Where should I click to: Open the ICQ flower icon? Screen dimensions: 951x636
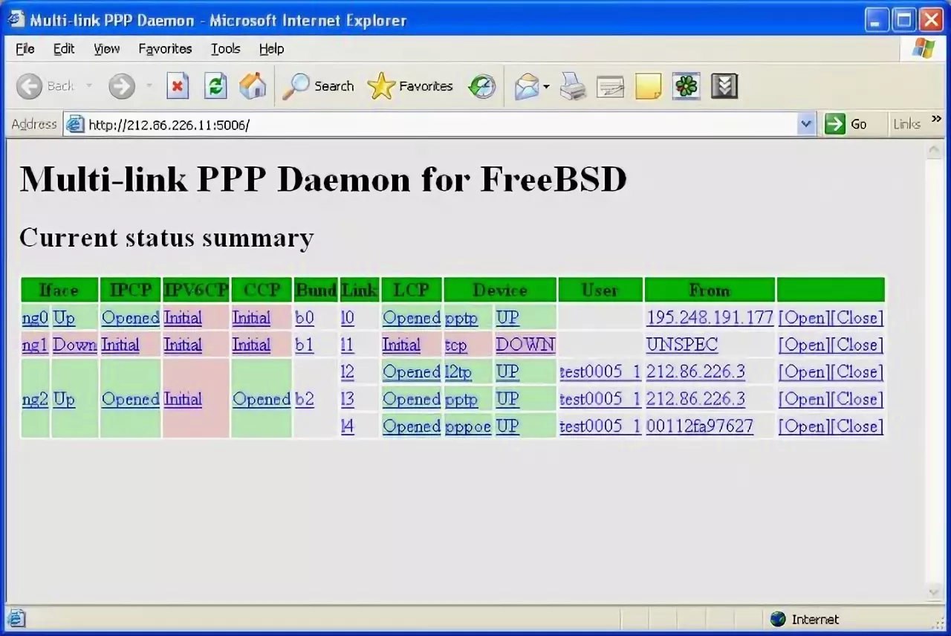click(x=687, y=86)
